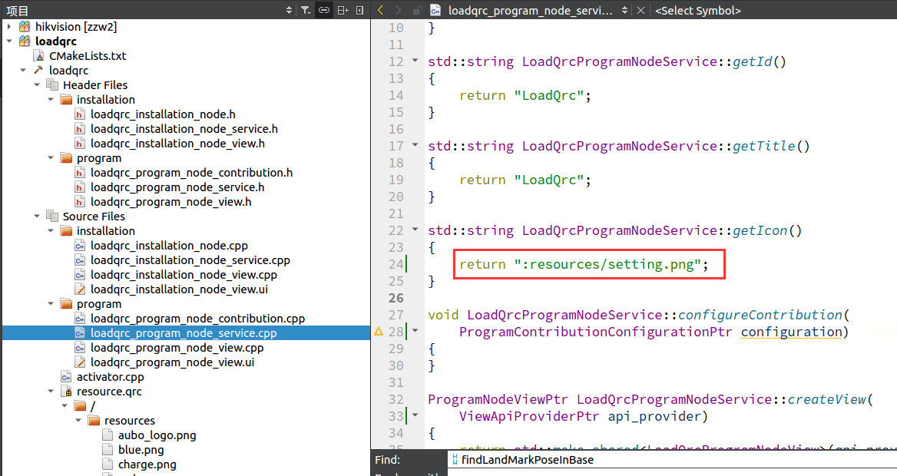The width and height of the screenshot is (897, 476).
Task: Open activator.cpp source file
Action: click(x=111, y=376)
